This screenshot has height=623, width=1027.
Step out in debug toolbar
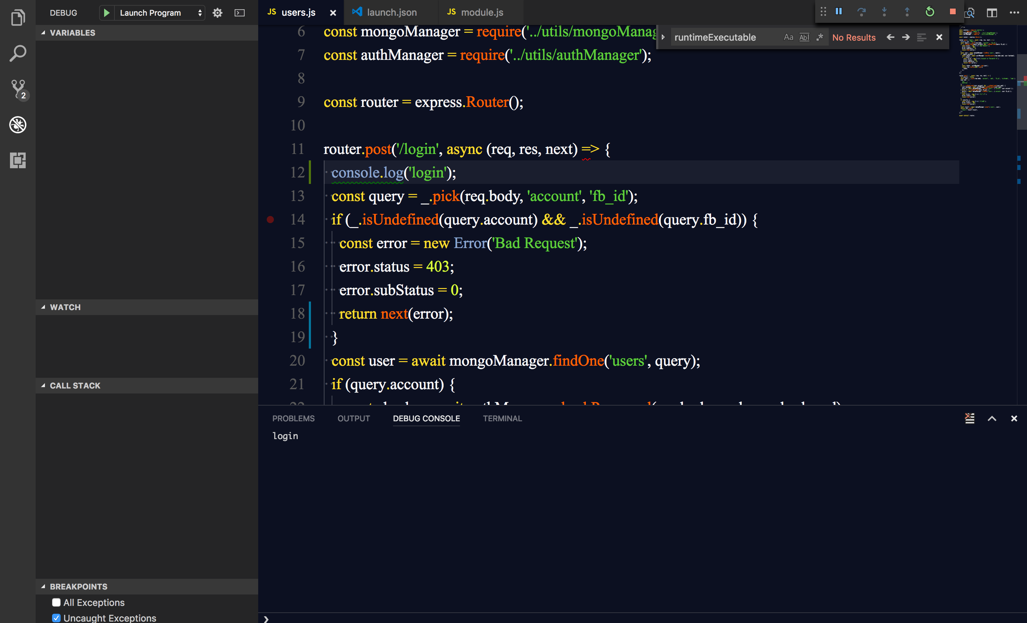click(907, 12)
